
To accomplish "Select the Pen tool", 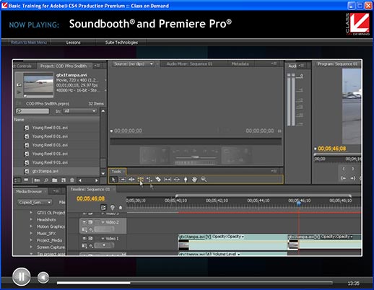I will (186, 180).
